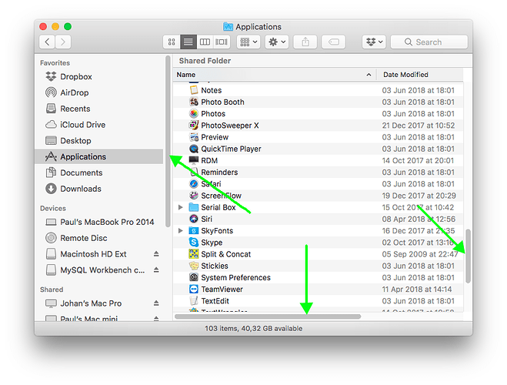Switch to Cover Flow view in toolbar
507x385 pixels.
click(222, 42)
